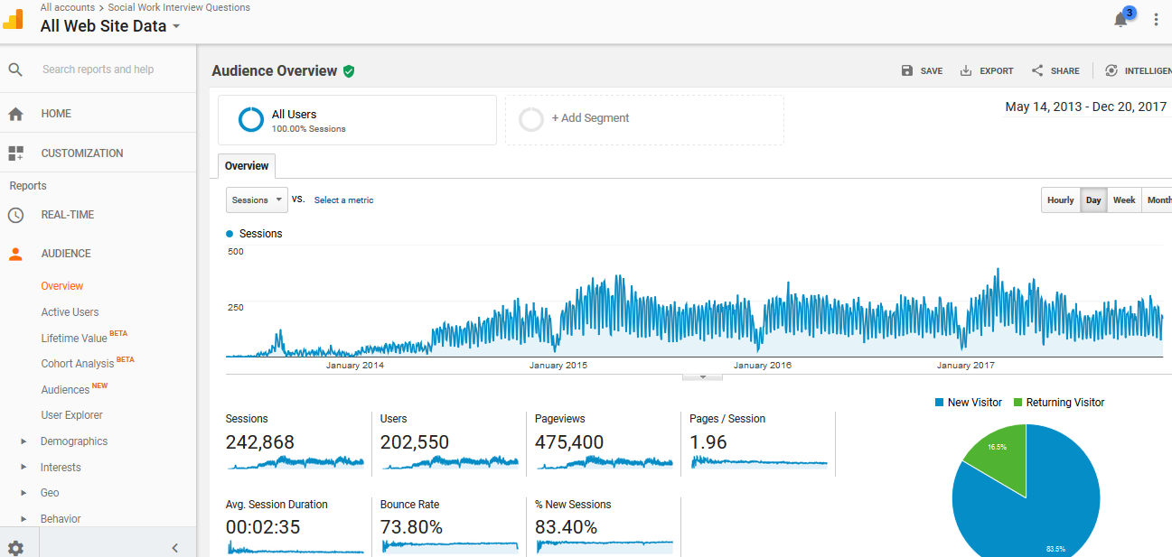The image size is (1172, 557).
Task: Click Social Work Interview Questions breadcrumb
Action: click(179, 7)
